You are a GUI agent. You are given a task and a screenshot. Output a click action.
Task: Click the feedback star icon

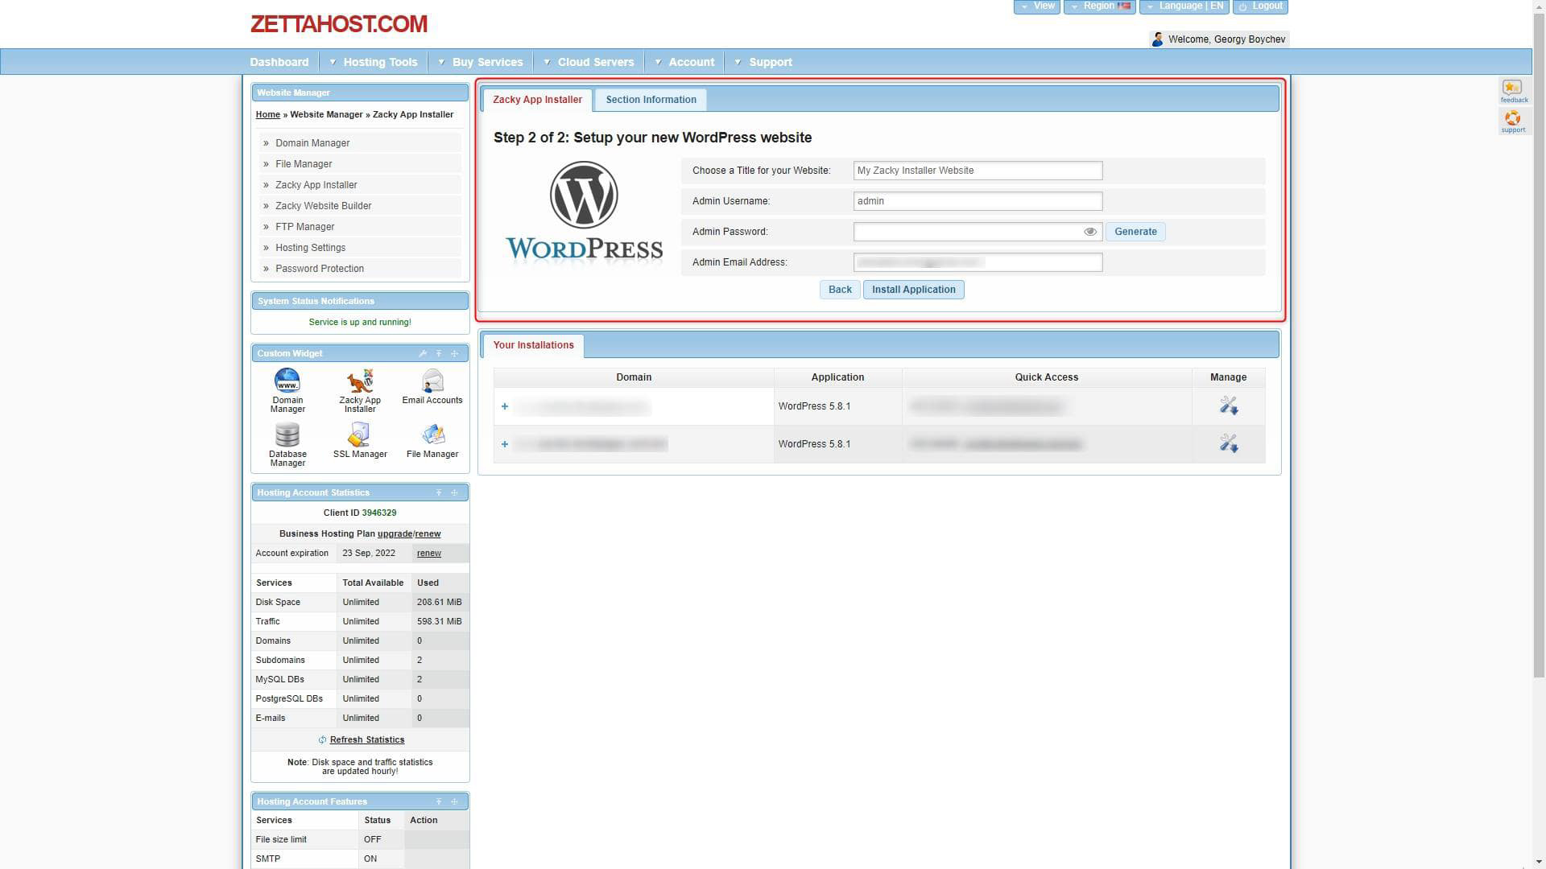pos(1512,88)
